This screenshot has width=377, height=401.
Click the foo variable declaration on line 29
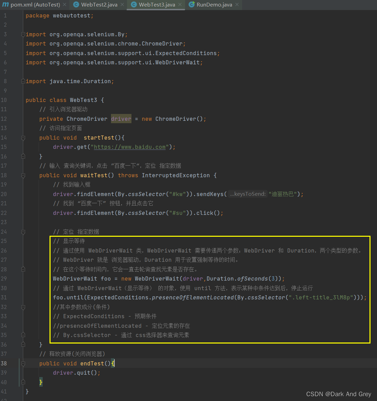pos(106,279)
